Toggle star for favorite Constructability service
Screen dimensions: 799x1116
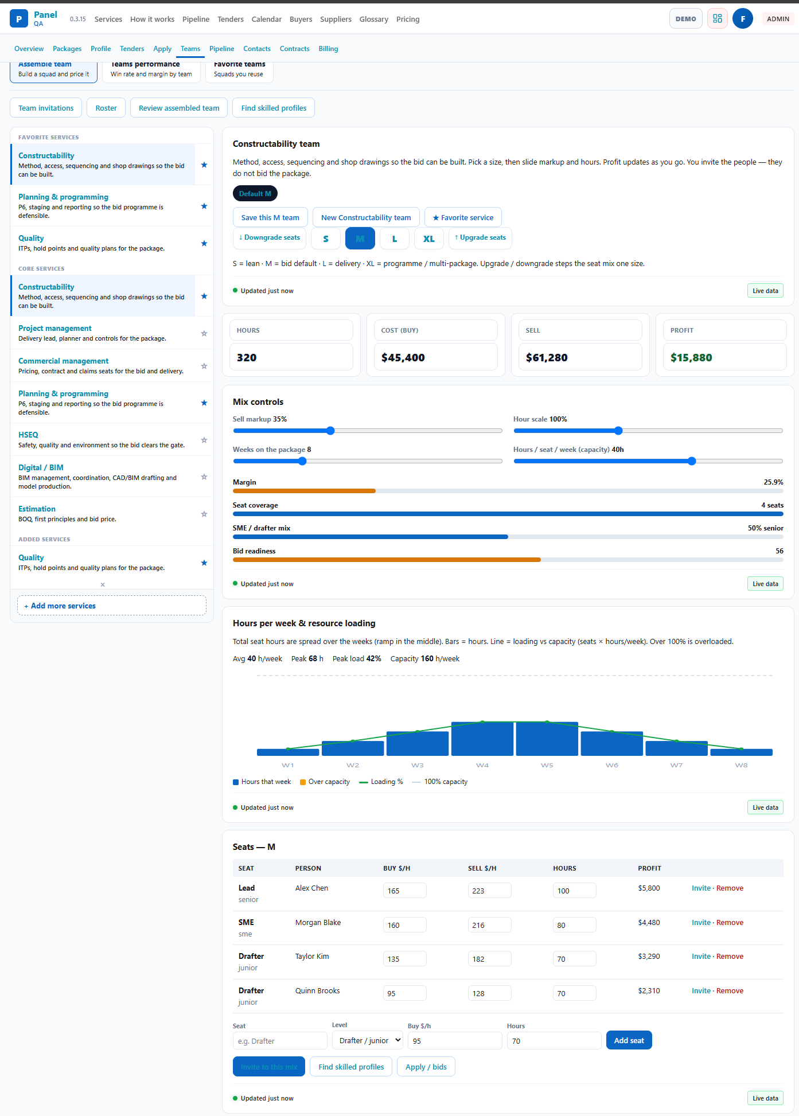(204, 165)
